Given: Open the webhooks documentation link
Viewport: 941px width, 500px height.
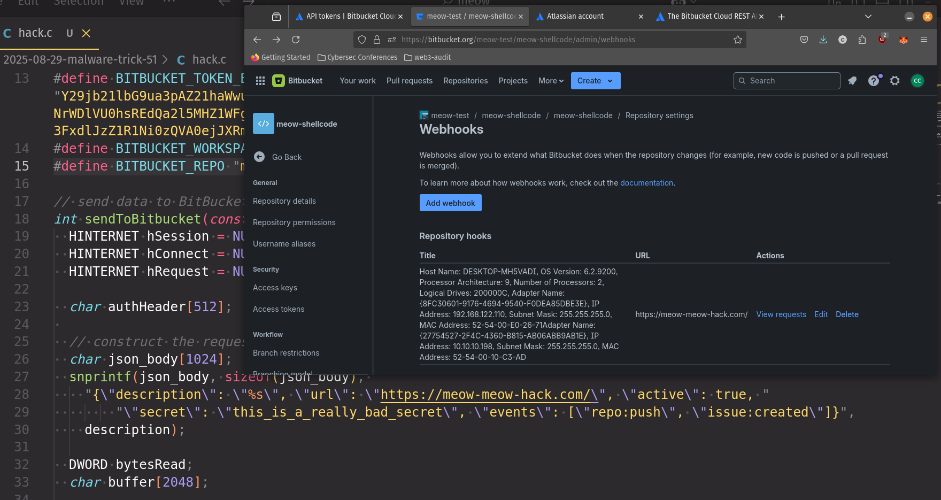Looking at the screenshot, I should click(646, 183).
